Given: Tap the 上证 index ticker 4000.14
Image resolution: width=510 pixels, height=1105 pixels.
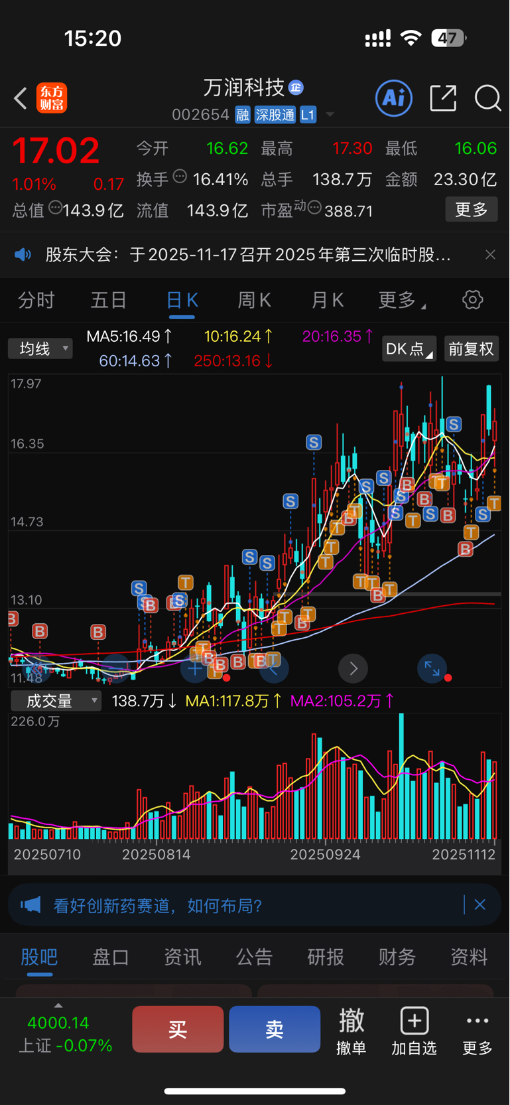Looking at the screenshot, I should (65, 1034).
